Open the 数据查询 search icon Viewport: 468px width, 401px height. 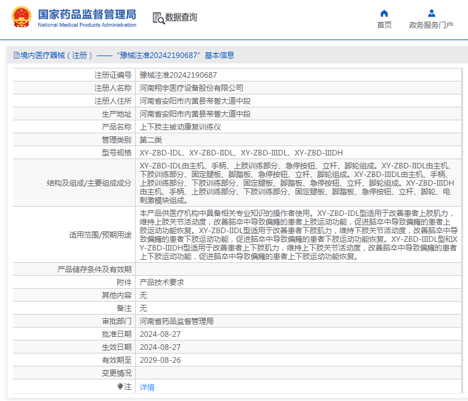coord(158,18)
